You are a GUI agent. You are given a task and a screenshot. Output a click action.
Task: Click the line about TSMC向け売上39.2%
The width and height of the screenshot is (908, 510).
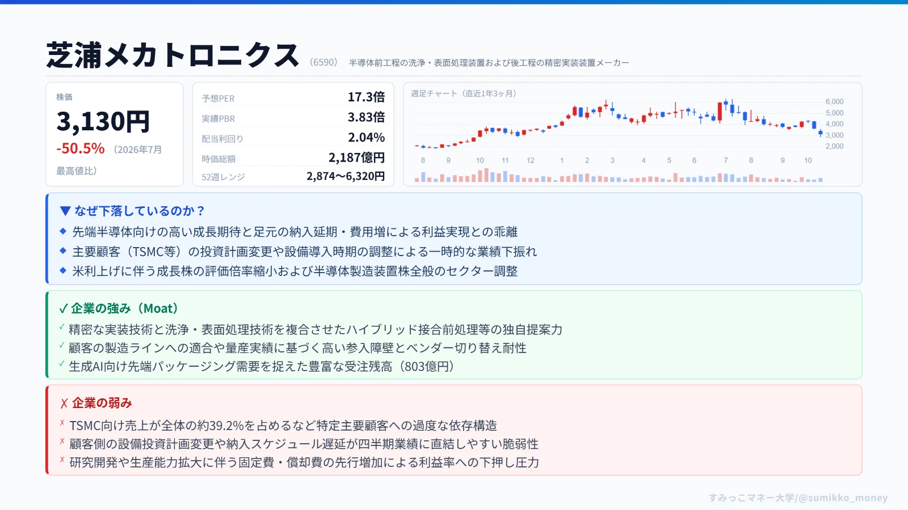pos(283,426)
